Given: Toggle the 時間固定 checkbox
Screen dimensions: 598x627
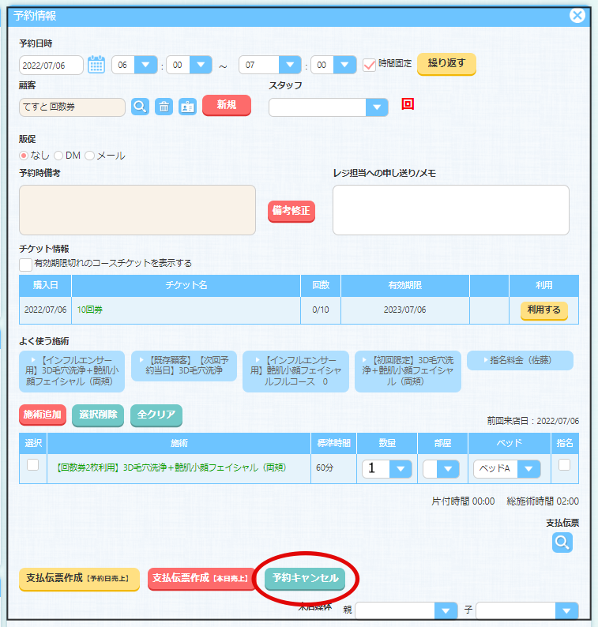Looking at the screenshot, I should pyautogui.click(x=369, y=65).
